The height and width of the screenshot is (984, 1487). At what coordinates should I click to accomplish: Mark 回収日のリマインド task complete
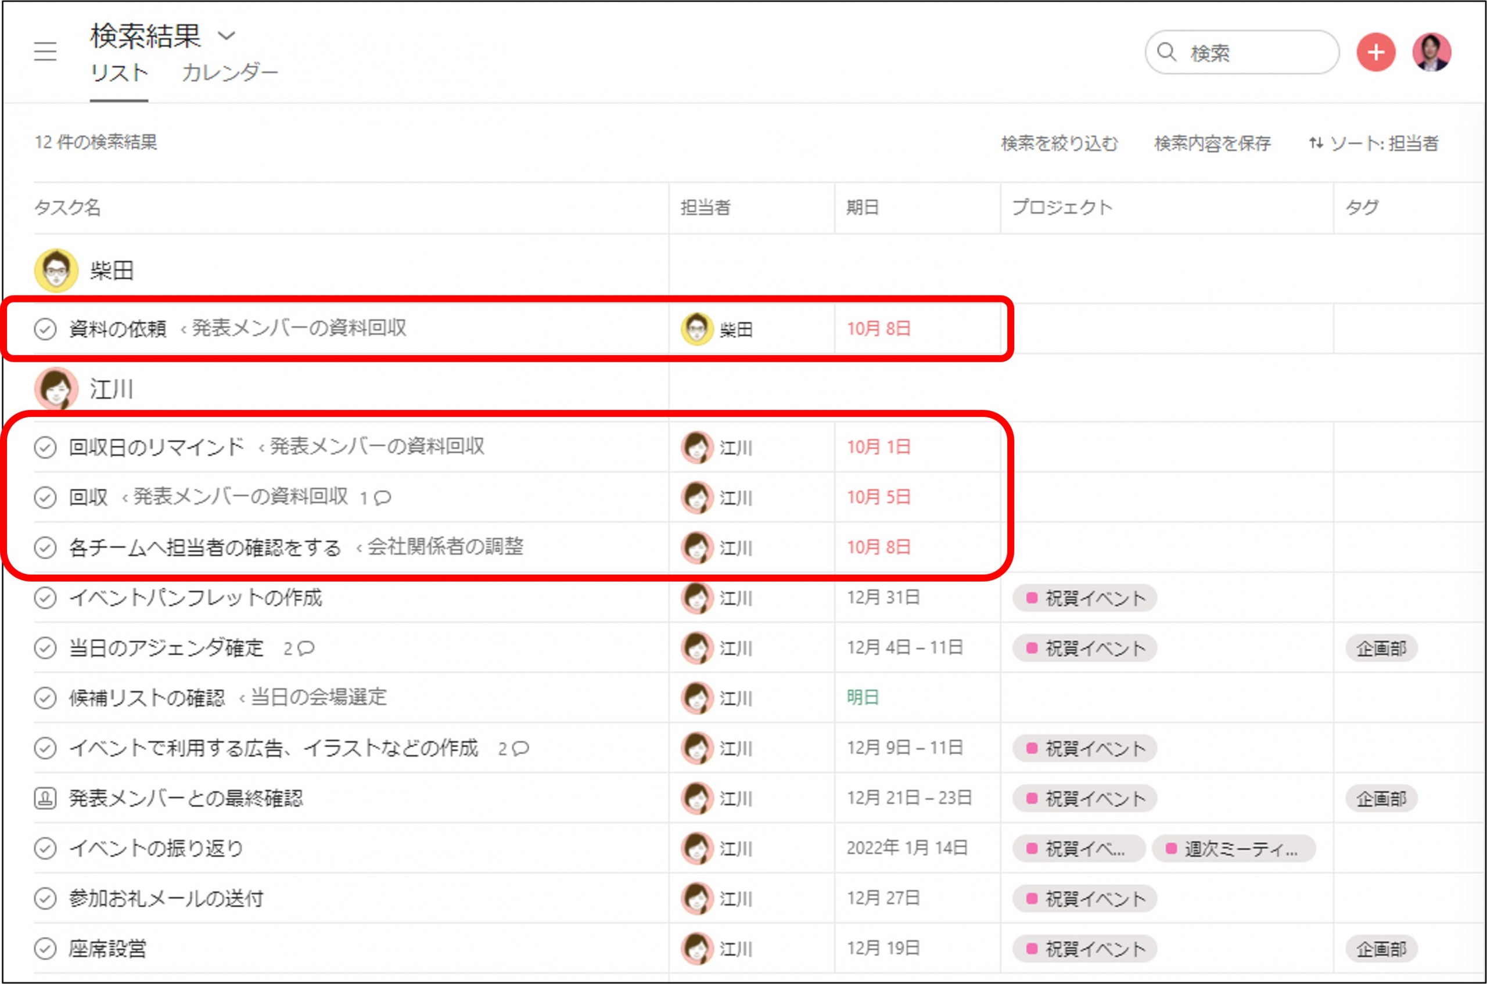click(45, 447)
